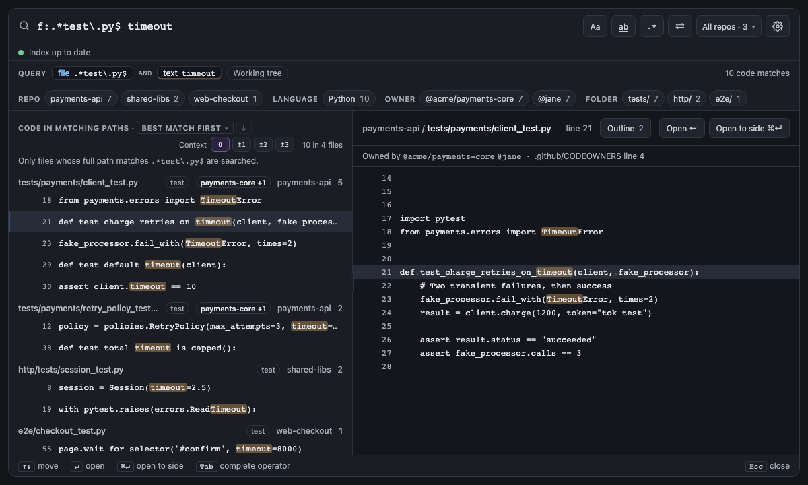Viewport: 808px width, 485px height.
Task: Click preview line 27 assert calls
Action: click(576, 353)
